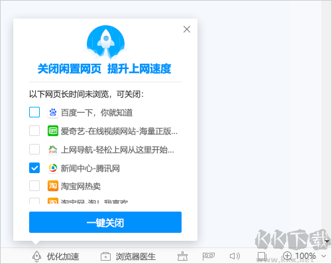The height and width of the screenshot is (264, 332).
Task: Click the 2345 navigation house favicon
Action: tap(53, 149)
